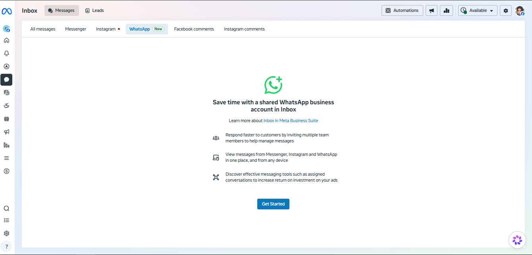Click the sidebar icon directly above the Planner grid
This screenshot has height=255, width=532.
pyautogui.click(x=6, y=106)
